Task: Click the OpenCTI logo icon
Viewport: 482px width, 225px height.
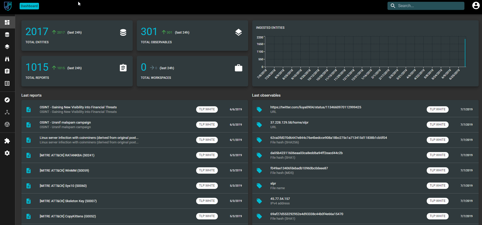Action: click(8, 6)
